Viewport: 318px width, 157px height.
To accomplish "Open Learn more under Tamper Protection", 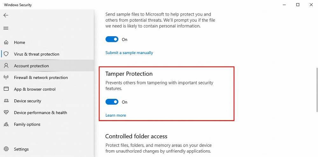I will pyautogui.click(x=116, y=115).
